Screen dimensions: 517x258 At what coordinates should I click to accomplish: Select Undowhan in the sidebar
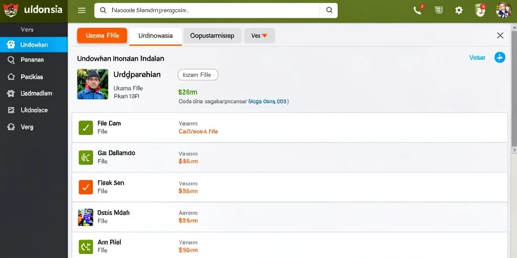[34, 45]
